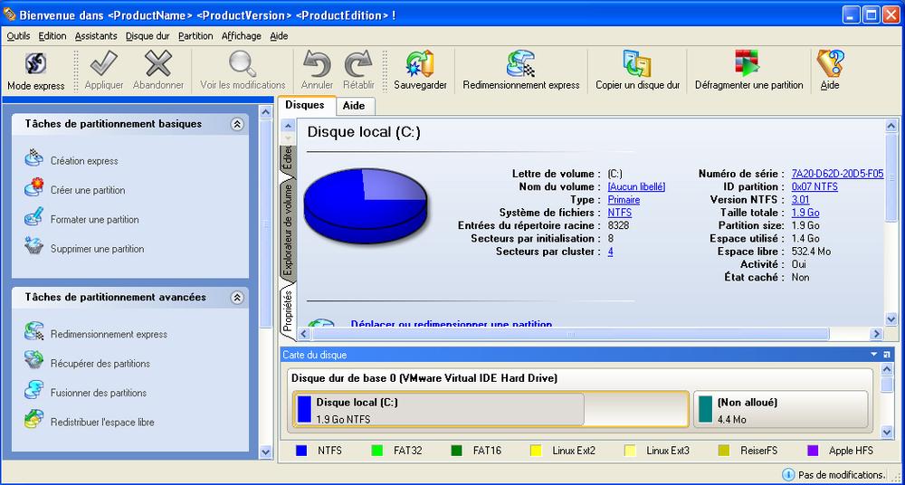Collapse Tâches de partitionnement basiques panel
Viewport: 905px width, 485px height.
pos(237,124)
